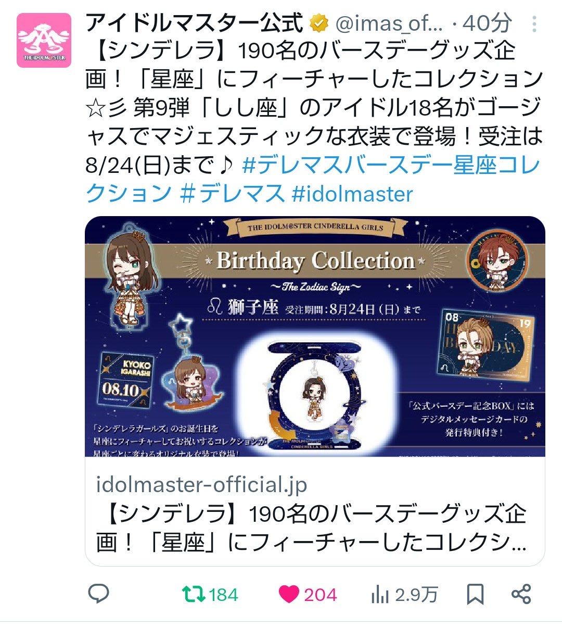Tap the share icon
562x627 pixels.
coord(521,594)
